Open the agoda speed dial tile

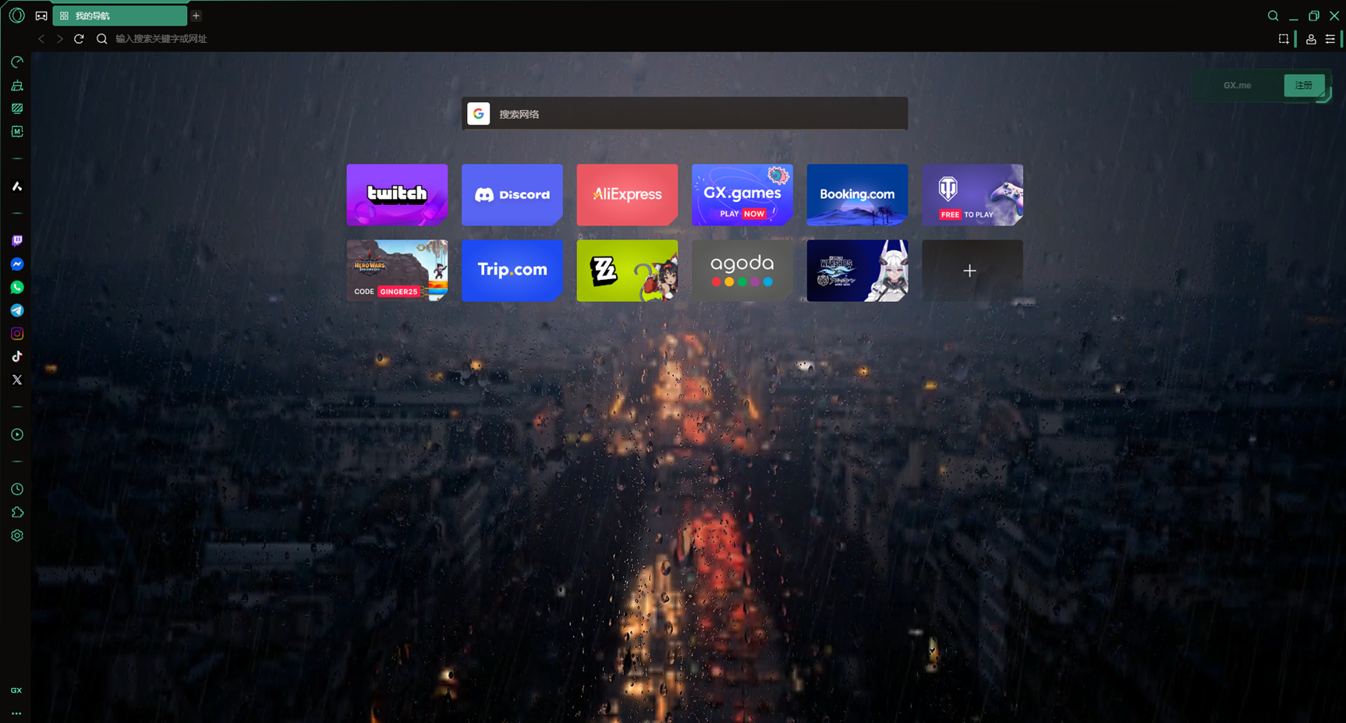click(742, 271)
